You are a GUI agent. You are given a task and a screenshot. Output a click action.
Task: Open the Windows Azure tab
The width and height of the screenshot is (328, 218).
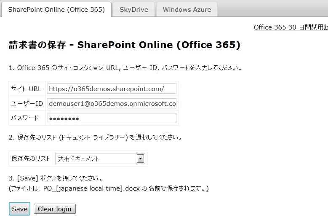coord(187,9)
